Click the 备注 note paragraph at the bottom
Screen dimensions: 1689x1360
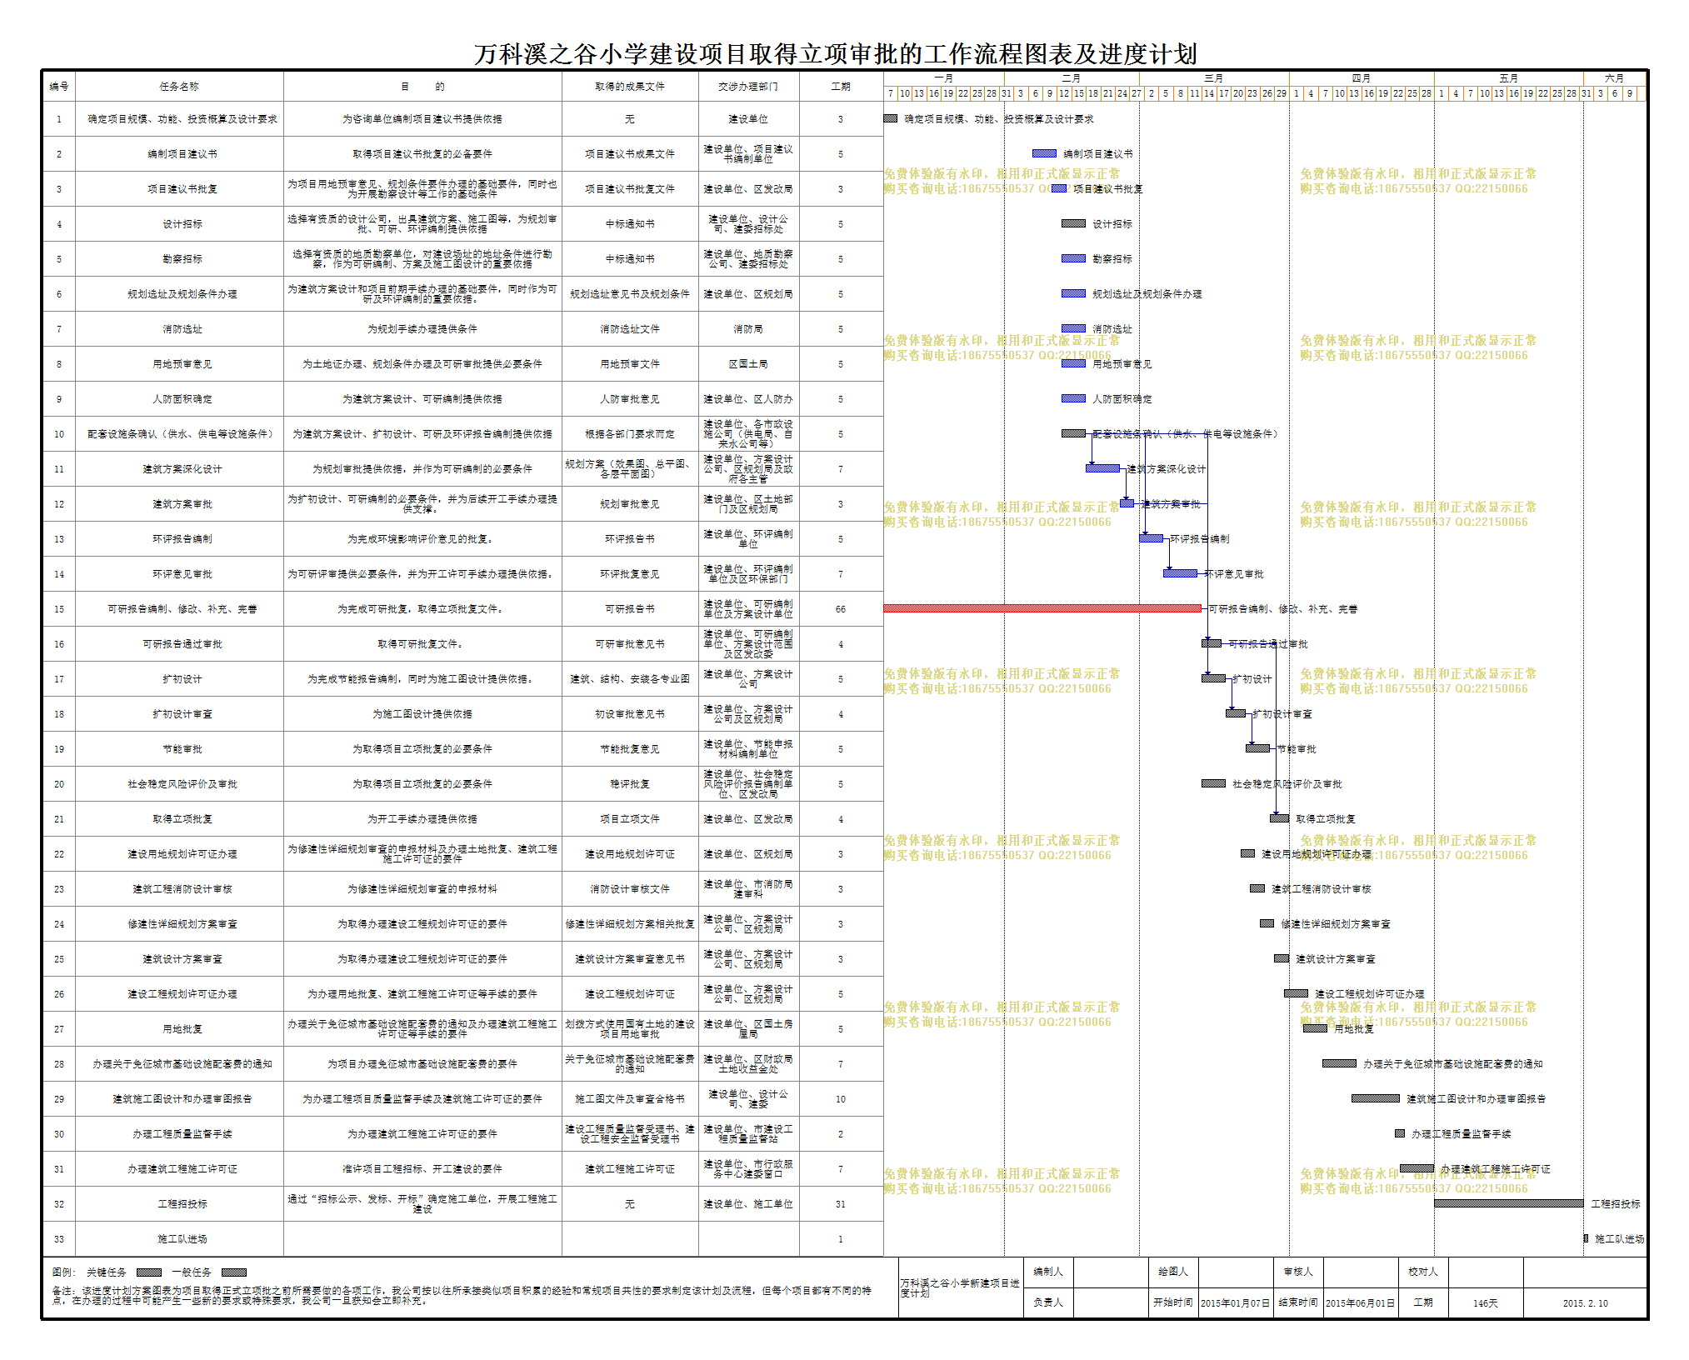coord(463,1295)
